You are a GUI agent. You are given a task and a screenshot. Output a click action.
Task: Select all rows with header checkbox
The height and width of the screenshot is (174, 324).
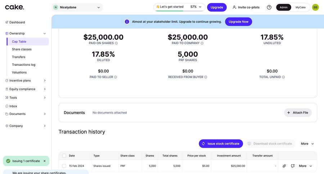pos(64,156)
